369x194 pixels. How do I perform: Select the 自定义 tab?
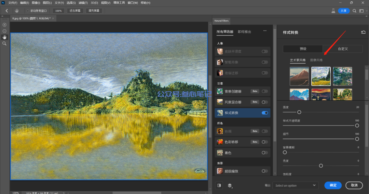pyautogui.click(x=343, y=49)
